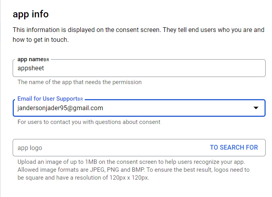Focus the app name input field
This screenshot has width=272, height=197.
139,68
